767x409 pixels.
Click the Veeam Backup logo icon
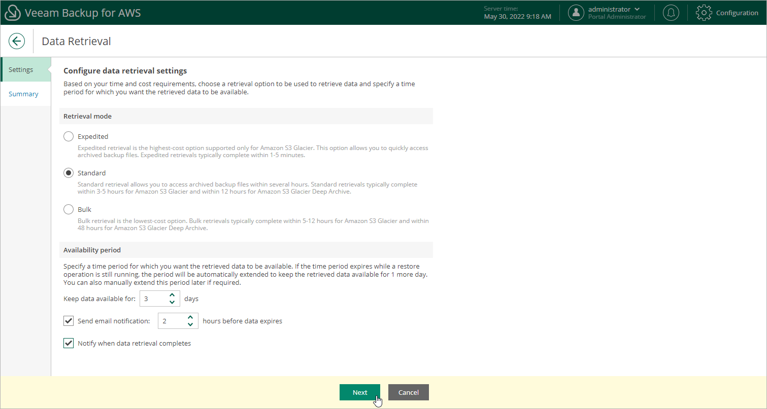pos(12,13)
